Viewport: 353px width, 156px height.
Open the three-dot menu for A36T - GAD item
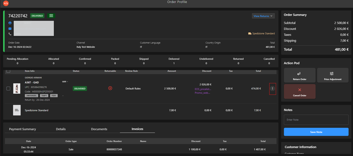pyautogui.click(x=272, y=88)
